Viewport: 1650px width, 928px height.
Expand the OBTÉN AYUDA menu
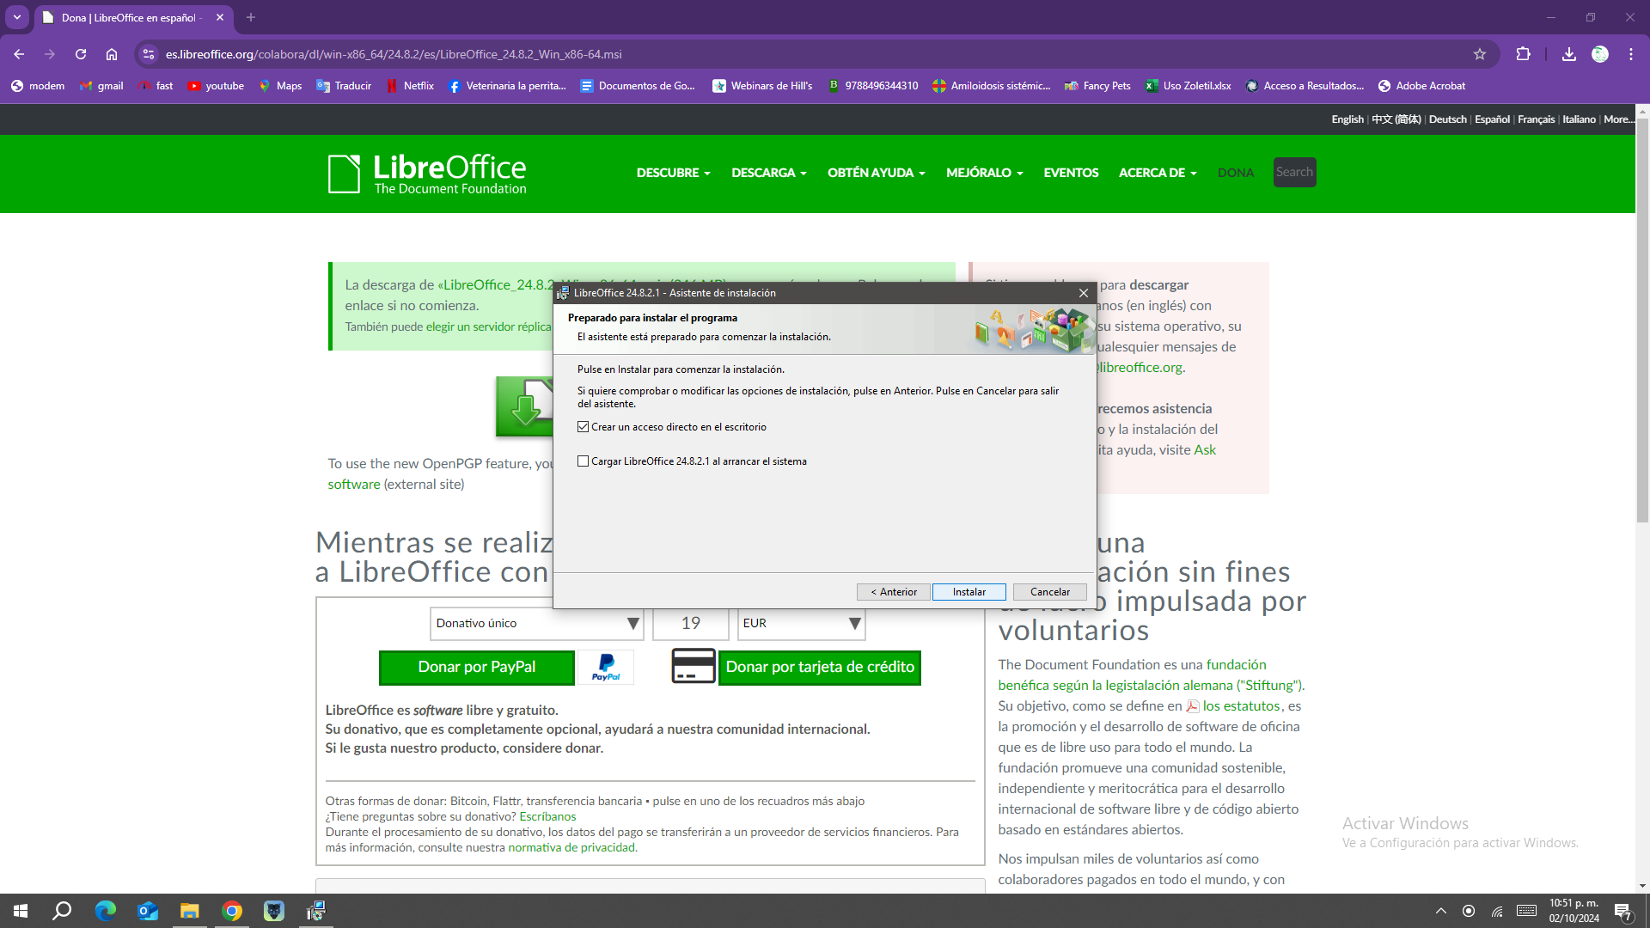point(876,173)
